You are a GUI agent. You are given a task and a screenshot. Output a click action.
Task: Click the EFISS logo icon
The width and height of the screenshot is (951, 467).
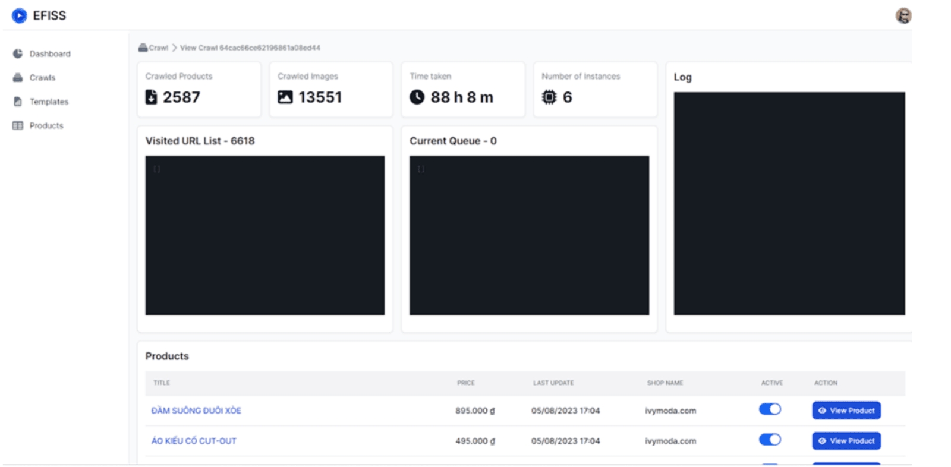19,15
